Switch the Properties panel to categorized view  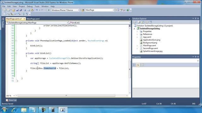[x=134, y=65]
